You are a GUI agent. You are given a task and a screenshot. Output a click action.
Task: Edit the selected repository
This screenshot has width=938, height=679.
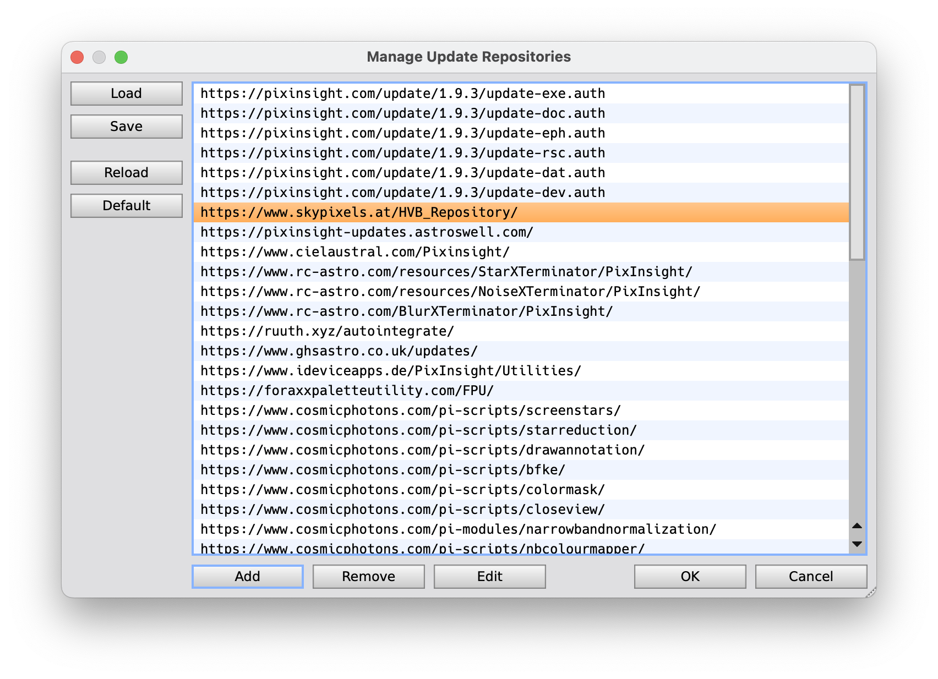[x=489, y=577]
